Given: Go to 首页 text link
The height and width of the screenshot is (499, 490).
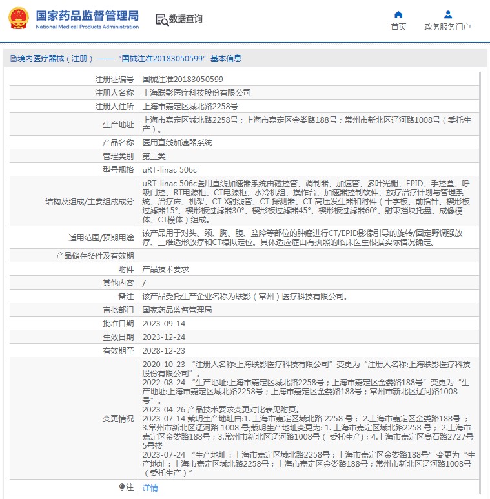Looking at the screenshot, I should point(398,27).
